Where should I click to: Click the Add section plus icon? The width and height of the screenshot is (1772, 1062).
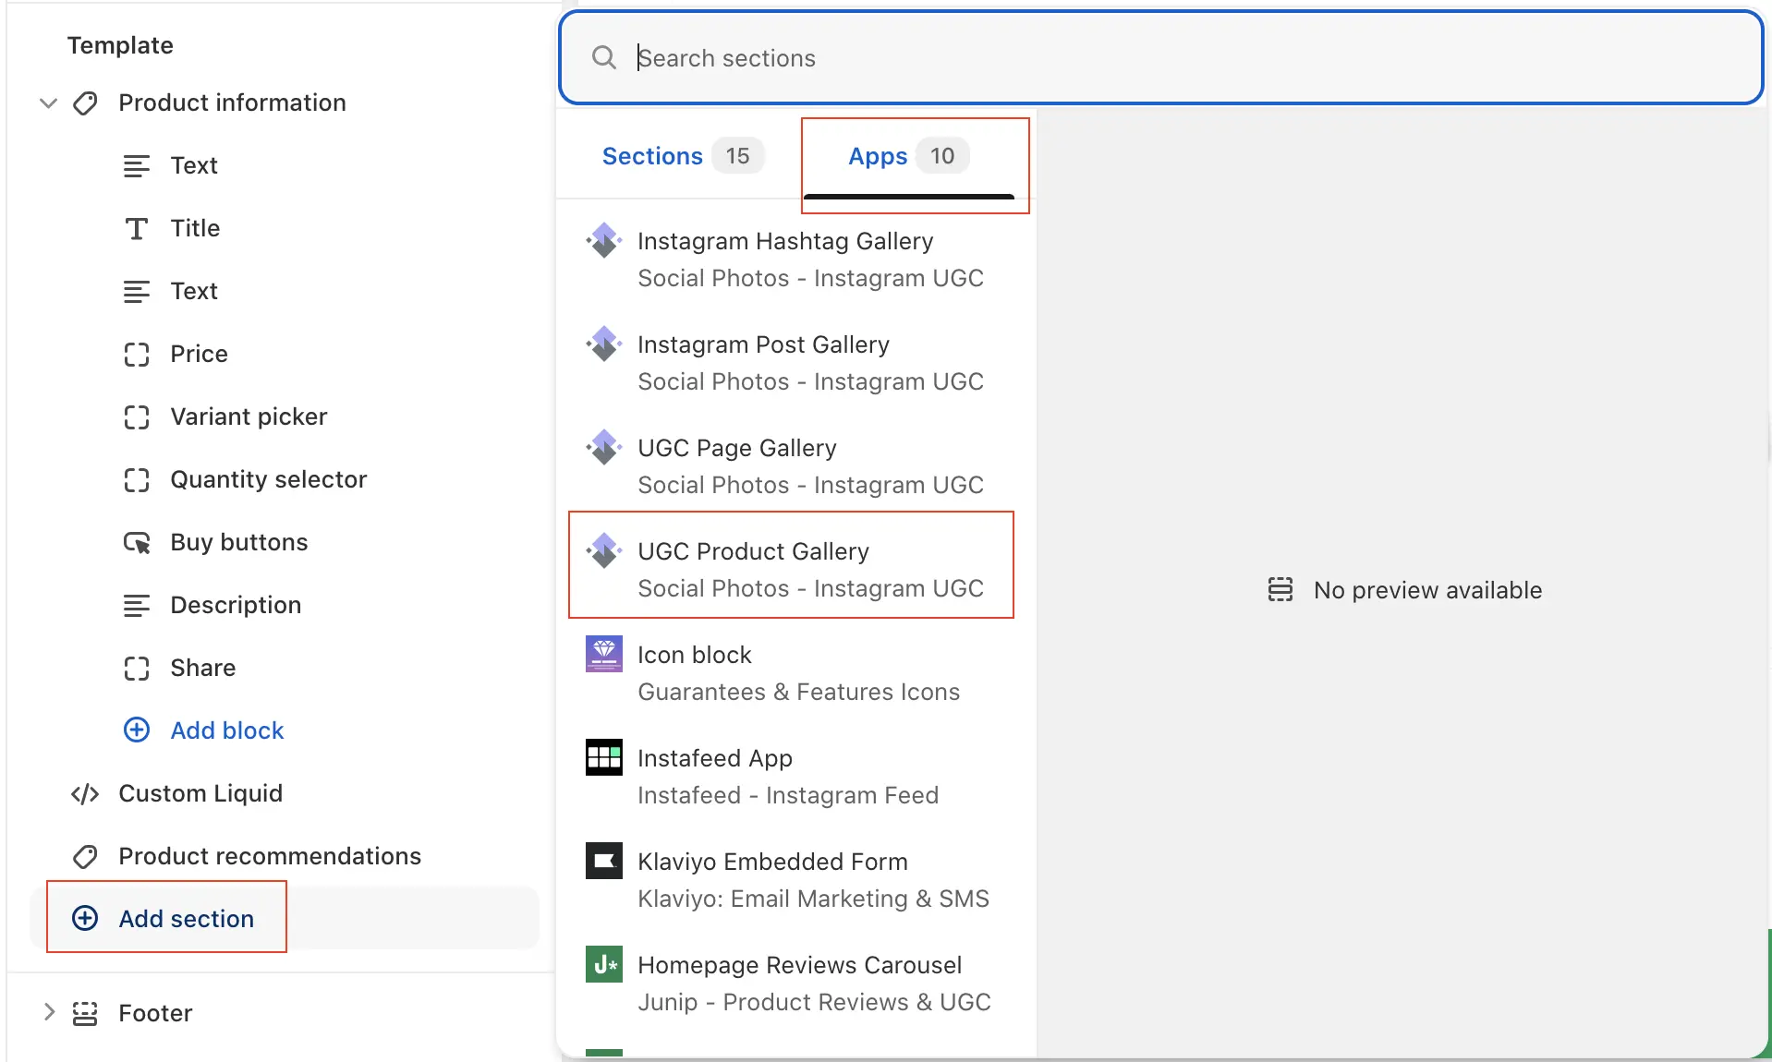pos(85,918)
